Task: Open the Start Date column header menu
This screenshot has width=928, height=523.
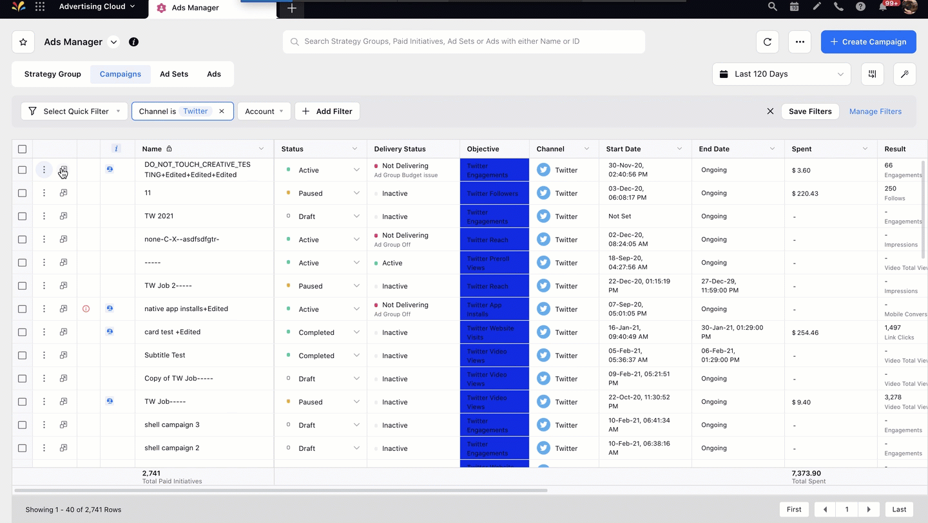Action: [679, 149]
